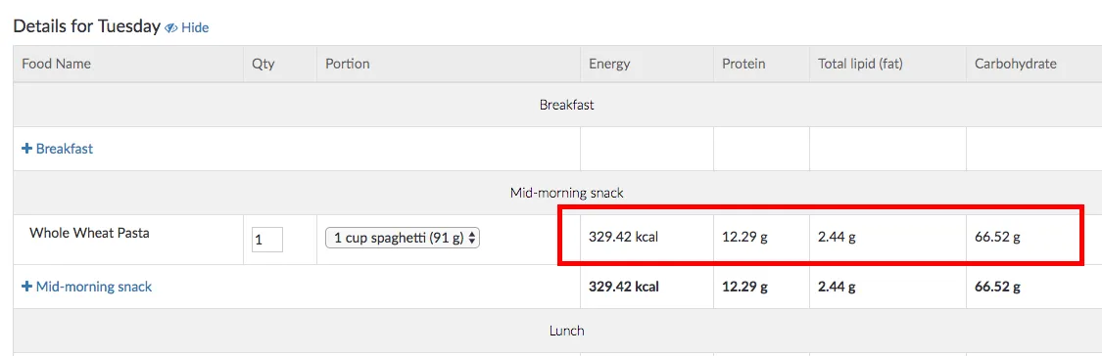This screenshot has width=1102, height=356.
Task: Click the Carbohydrate column header
Action: 1016,64
